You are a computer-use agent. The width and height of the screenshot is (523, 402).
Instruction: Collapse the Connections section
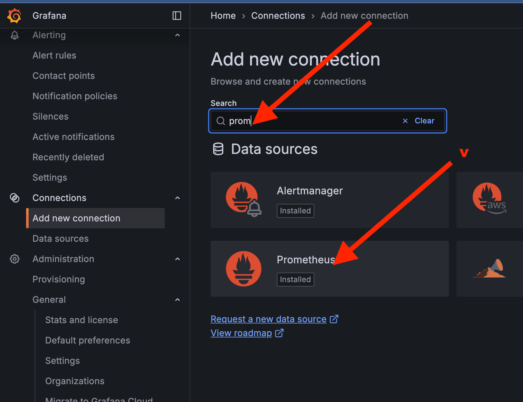177,198
